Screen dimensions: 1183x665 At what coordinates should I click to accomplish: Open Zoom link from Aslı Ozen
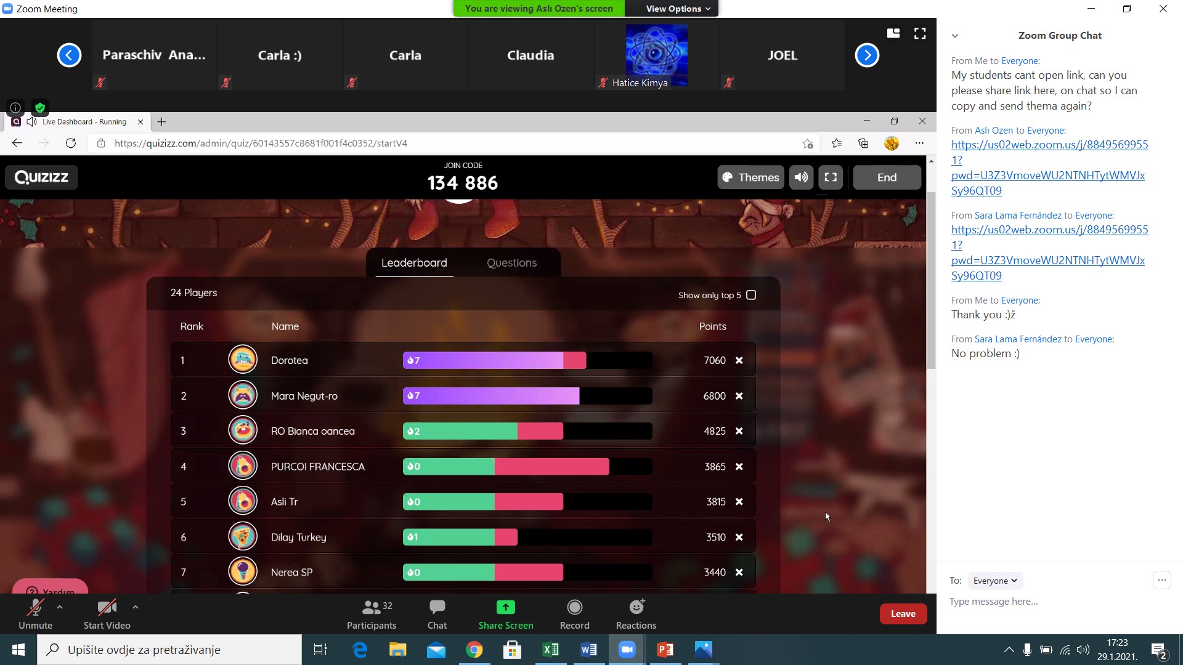pyautogui.click(x=1049, y=167)
